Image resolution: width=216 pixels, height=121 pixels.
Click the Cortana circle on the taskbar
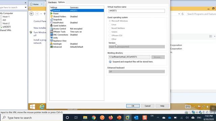pos(67,118)
